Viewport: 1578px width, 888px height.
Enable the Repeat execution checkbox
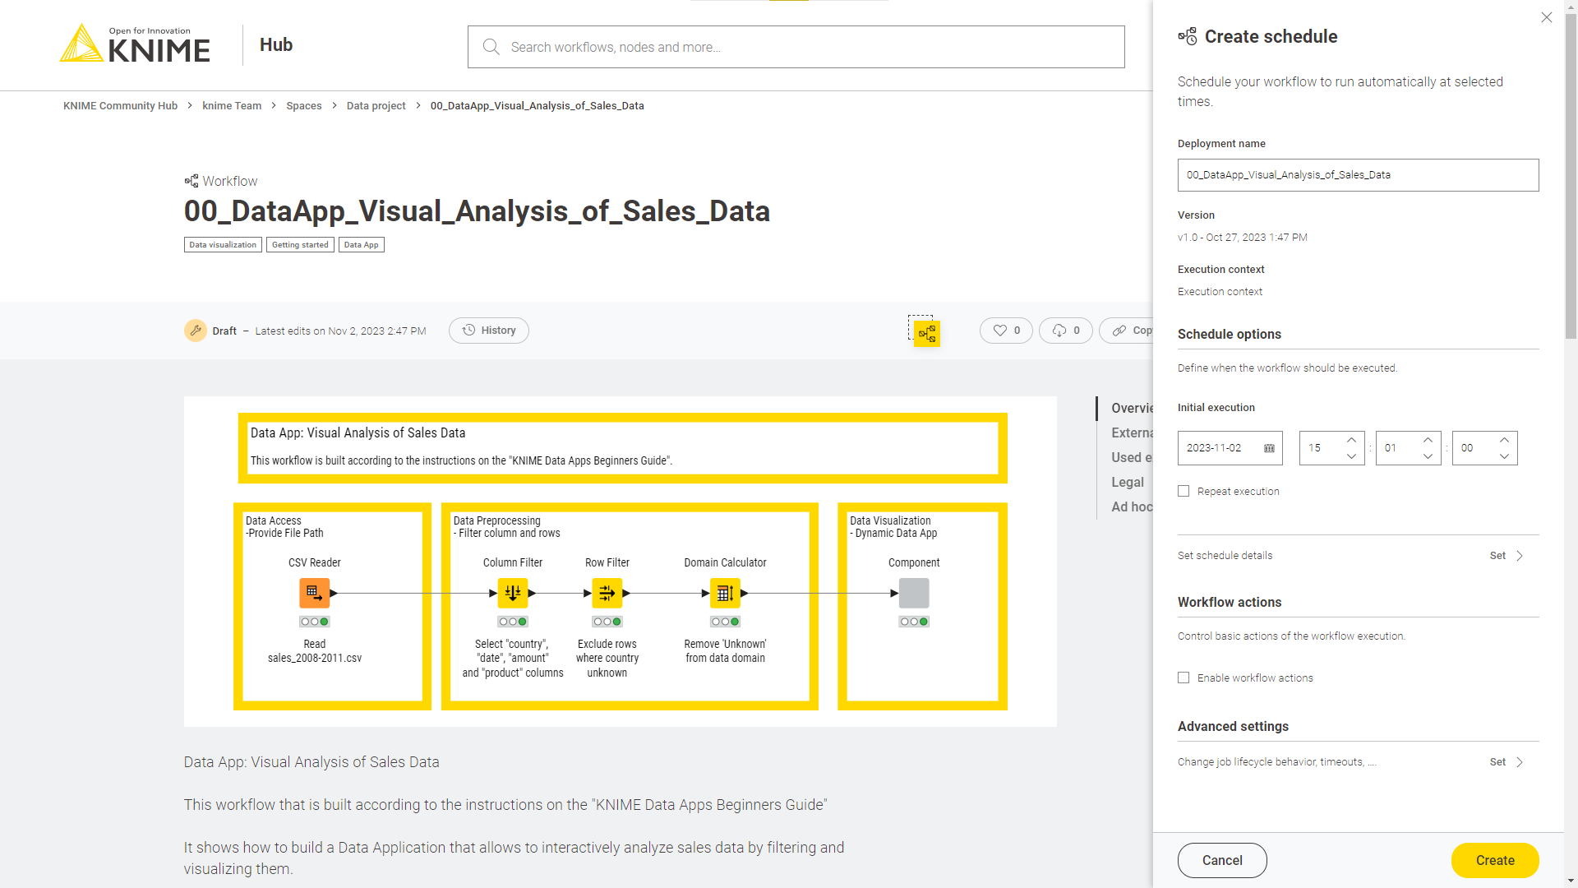(1183, 491)
